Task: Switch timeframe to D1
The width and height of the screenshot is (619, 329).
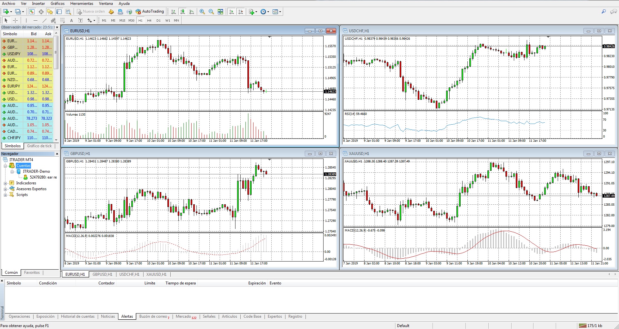Action: click(158, 20)
